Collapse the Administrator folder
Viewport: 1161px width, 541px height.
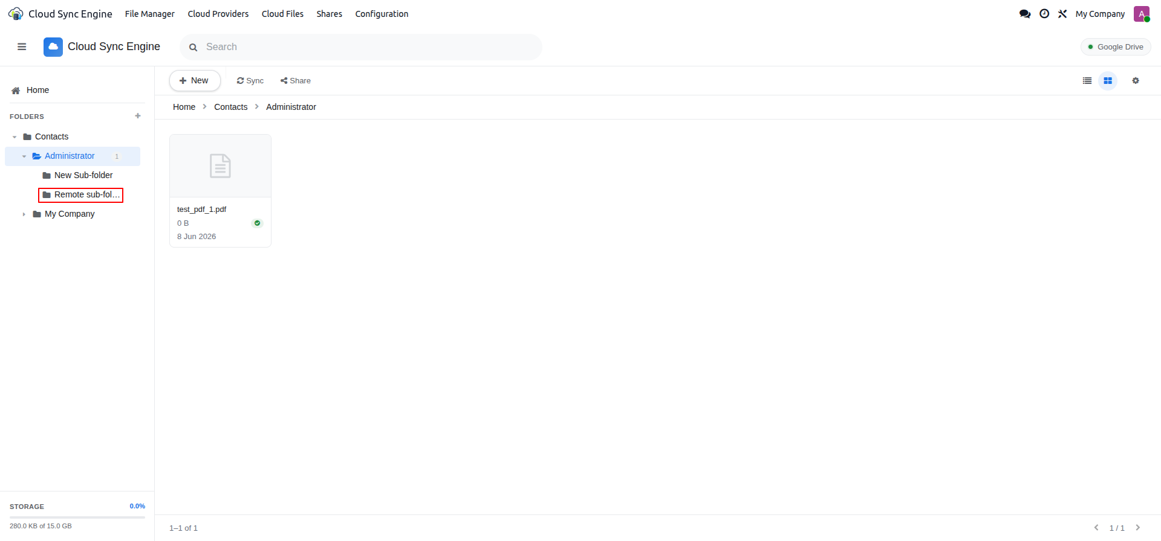coord(24,156)
